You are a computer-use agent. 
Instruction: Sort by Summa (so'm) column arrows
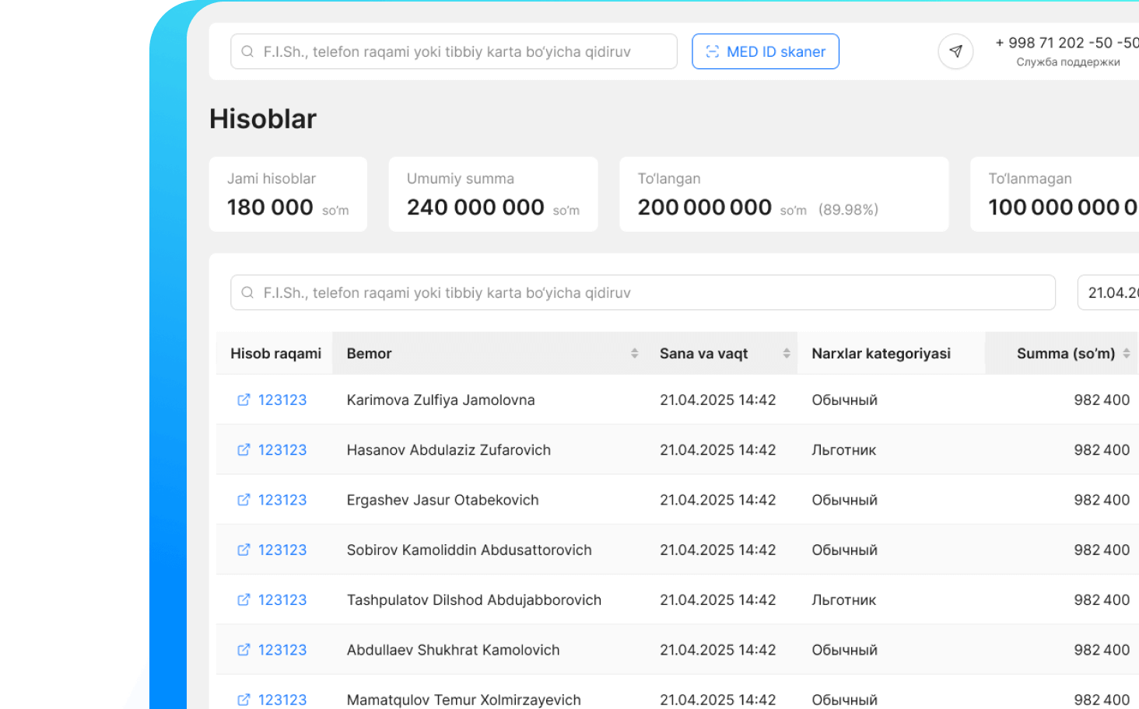(1126, 354)
